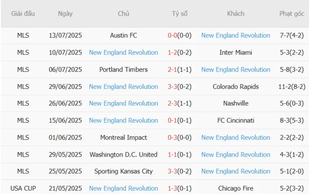Select the "Phạt góc" column header
The image size is (309, 194).
(x=292, y=14)
